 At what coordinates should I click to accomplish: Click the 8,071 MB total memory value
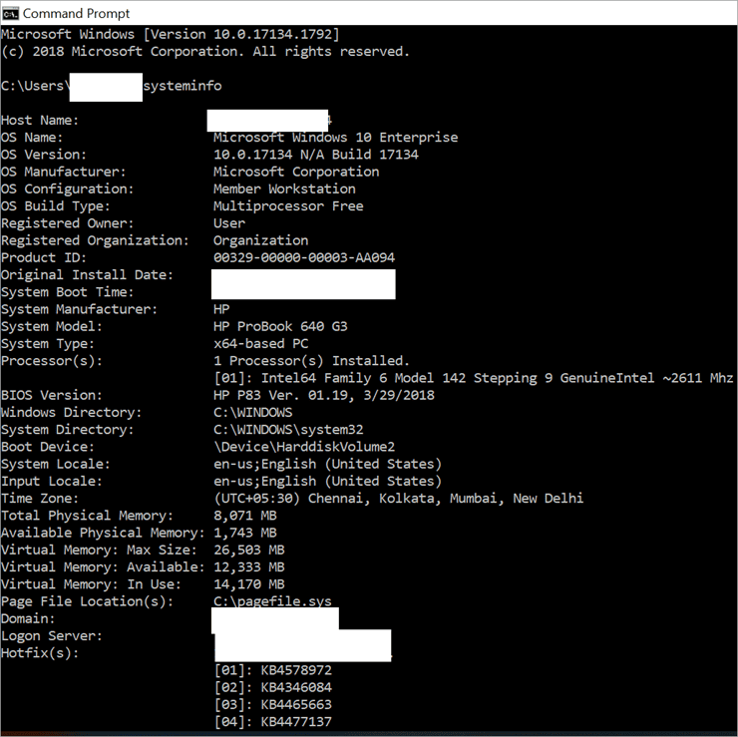click(244, 516)
